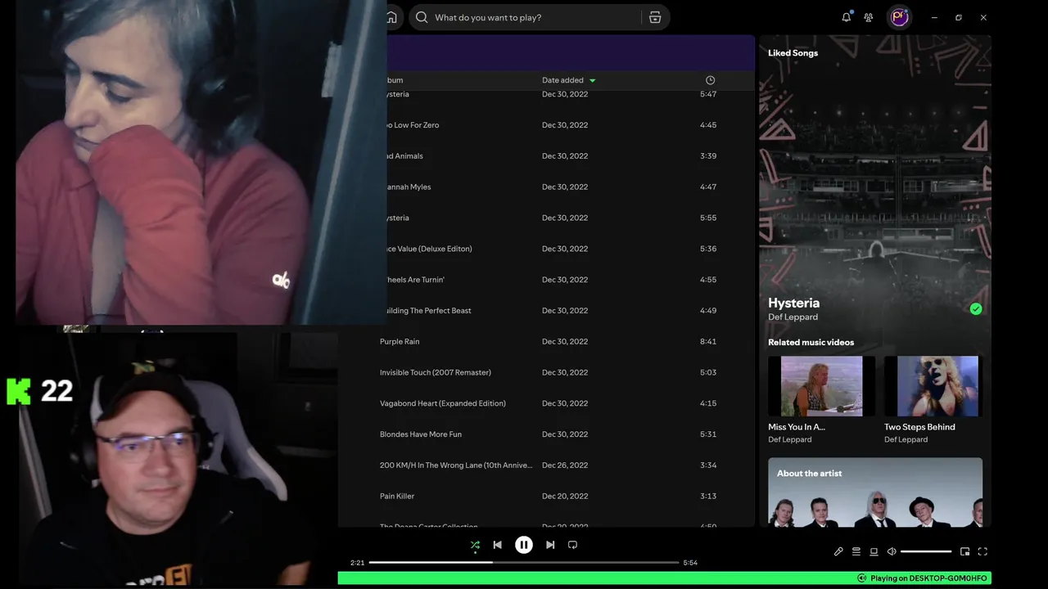Select '200 KM/H In The Wrong Lane' row
The image size is (1048, 589).
pyautogui.click(x=547, y=465)
